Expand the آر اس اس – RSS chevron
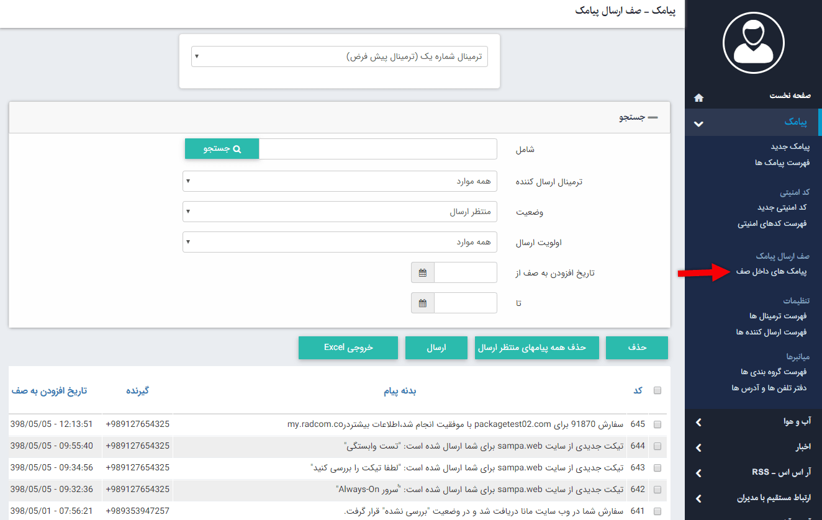Image resolution: width=822 pixels, height=520 pixels. (698, 473)
